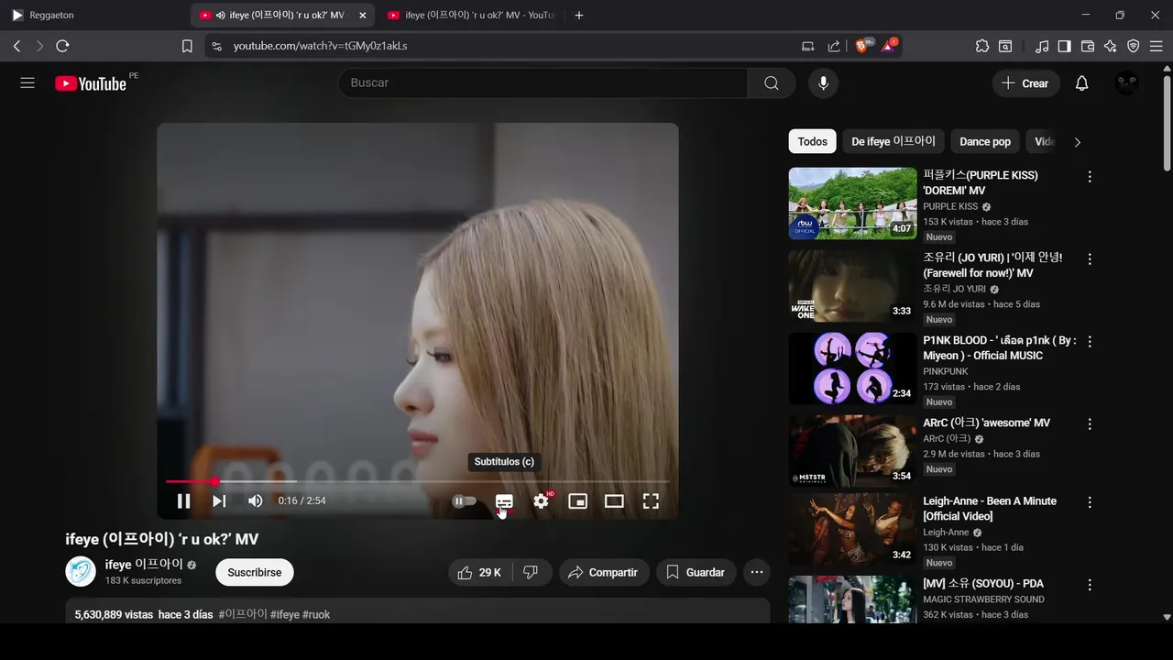Click in the Buscar search field

point(543,83)
